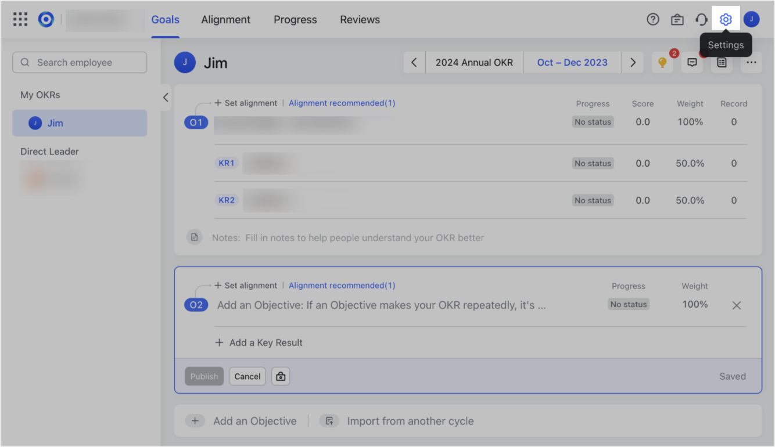Screen dimensions: 775x447
Task: Open the three-dot more options icon
Action: tap(751, 62)
